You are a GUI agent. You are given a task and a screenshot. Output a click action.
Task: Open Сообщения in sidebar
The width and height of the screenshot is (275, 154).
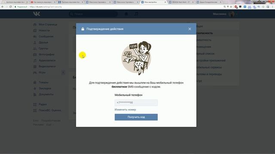tap(46, 36)
